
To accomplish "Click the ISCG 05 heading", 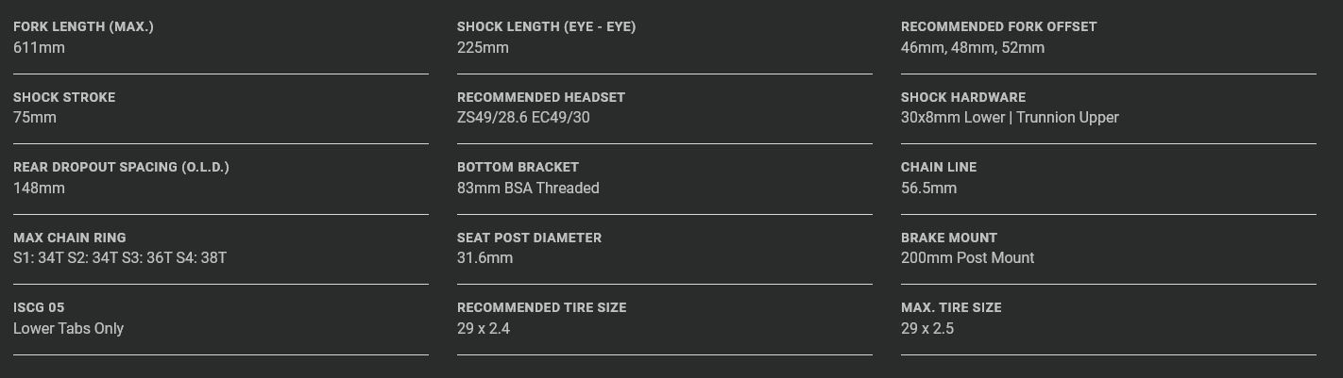I will [39, 307].
